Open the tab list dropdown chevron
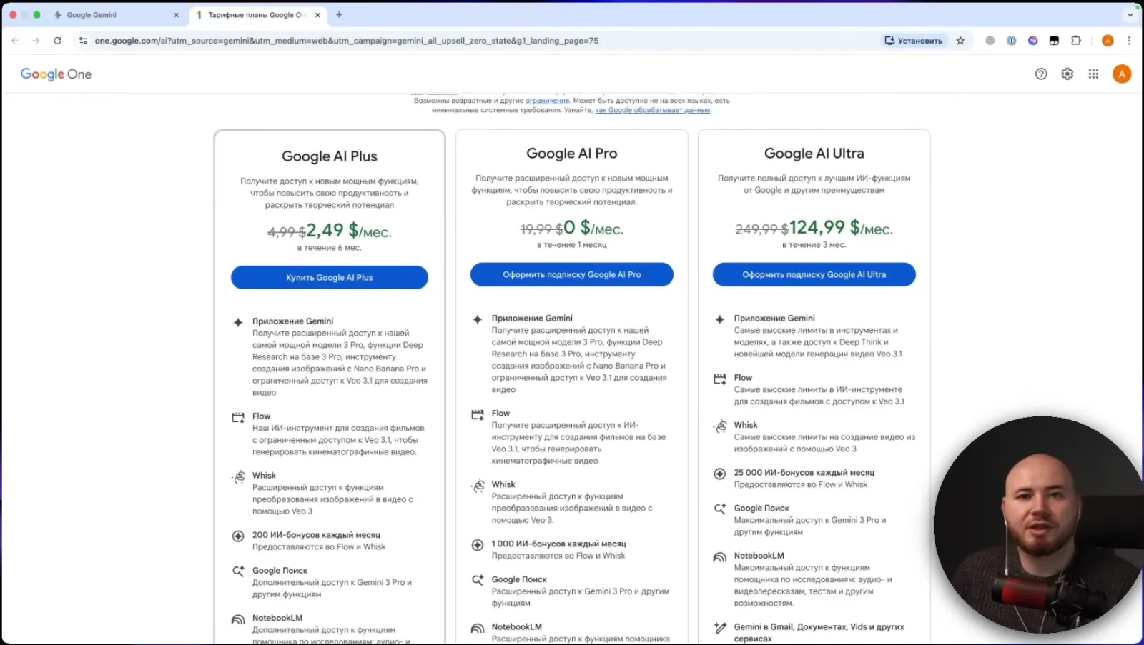This screenshot has height=645, width=1144. 1130,14
